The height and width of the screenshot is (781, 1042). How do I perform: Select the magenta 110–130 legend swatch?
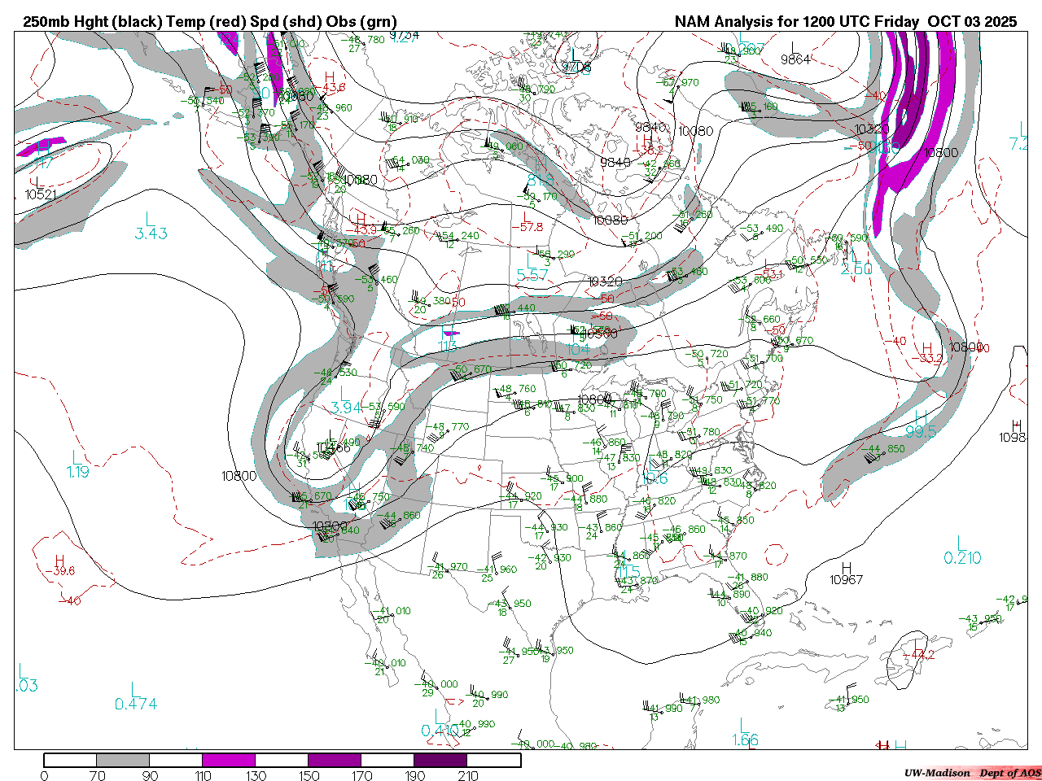229,760
